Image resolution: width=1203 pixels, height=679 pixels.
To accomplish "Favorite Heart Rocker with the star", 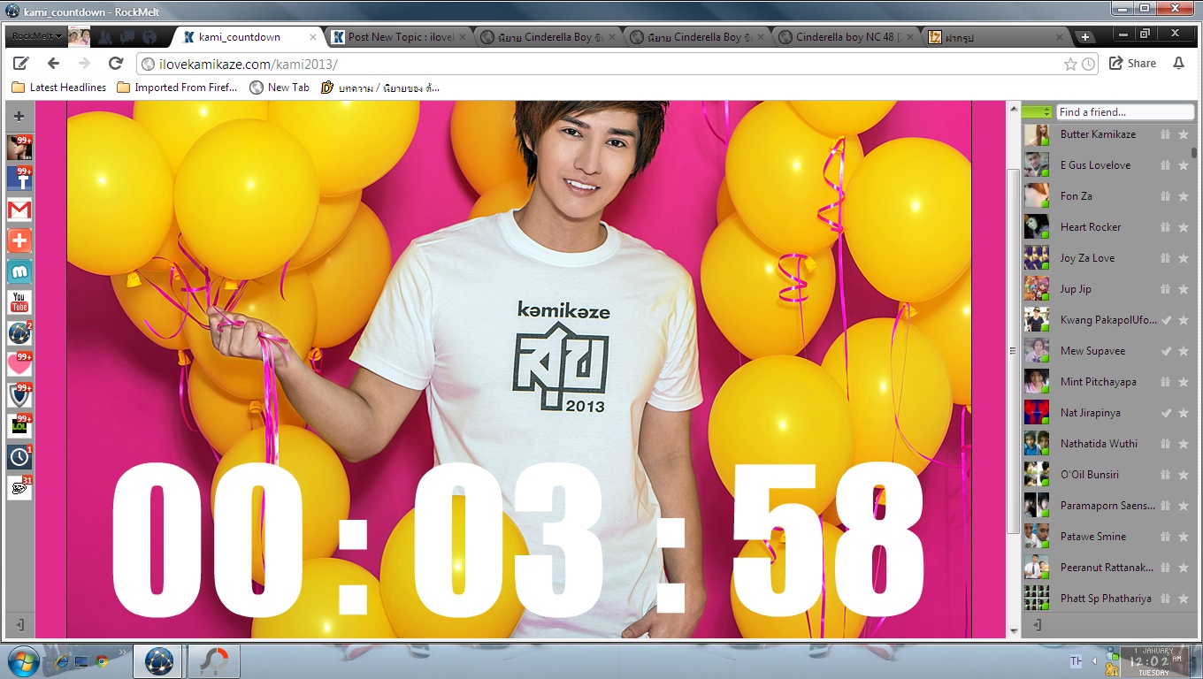I will coord(1184,227).
